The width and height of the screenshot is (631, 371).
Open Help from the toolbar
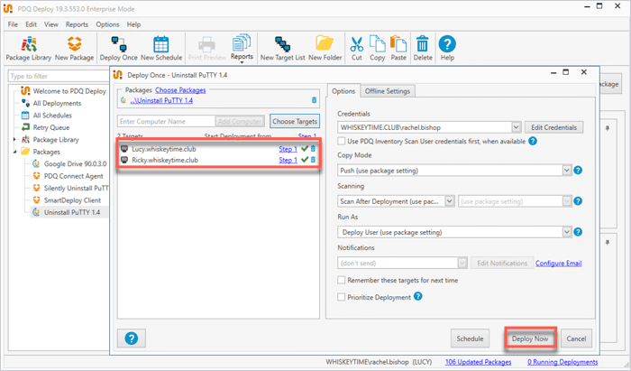pyautogui.click(x=447, y=49)
